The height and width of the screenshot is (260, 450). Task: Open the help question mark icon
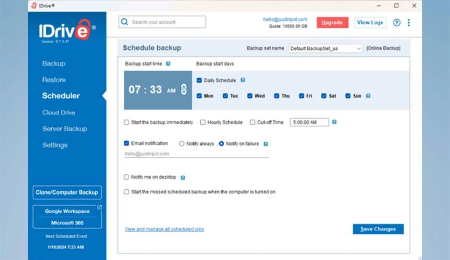397,23
